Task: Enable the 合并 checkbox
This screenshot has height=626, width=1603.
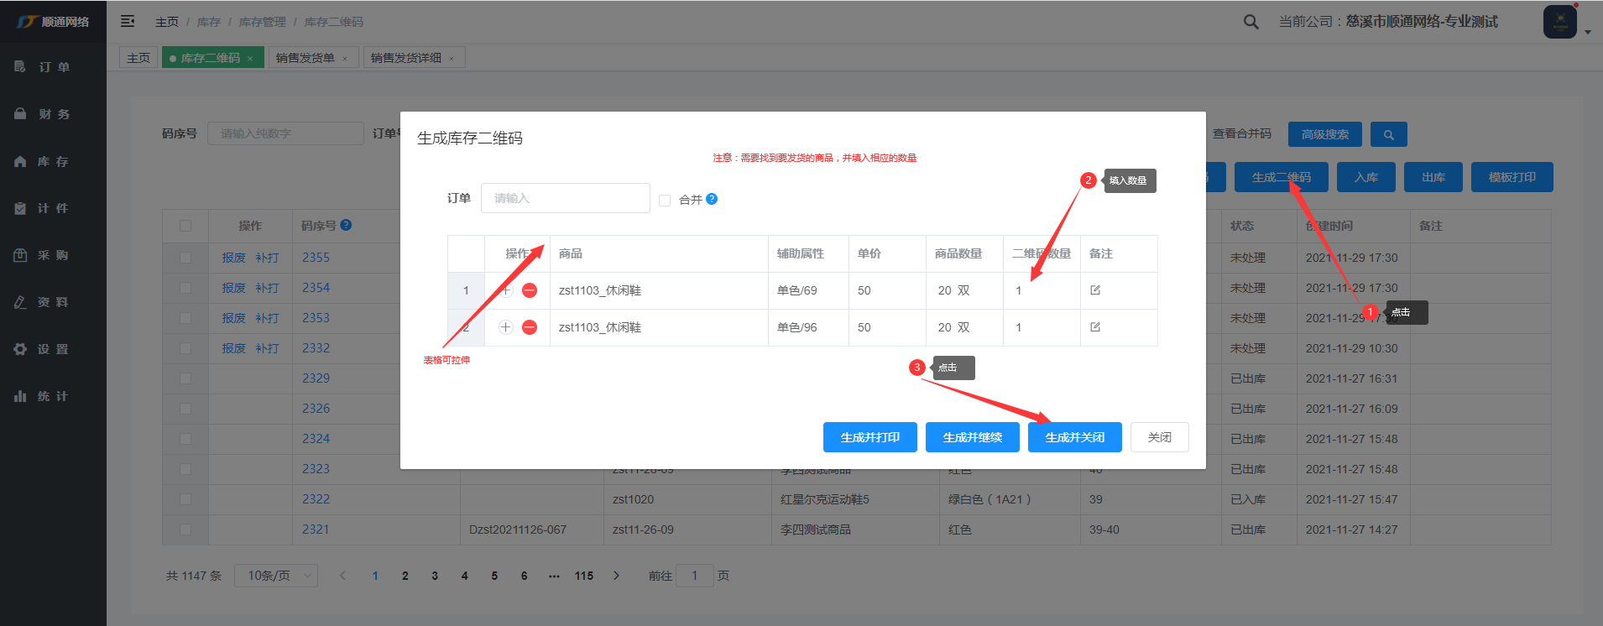Action: pos(665,201)
